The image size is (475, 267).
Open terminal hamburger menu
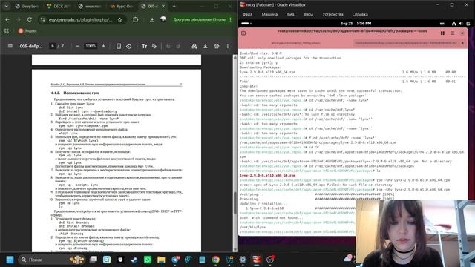pyautogui.click(x=452, y=33)
